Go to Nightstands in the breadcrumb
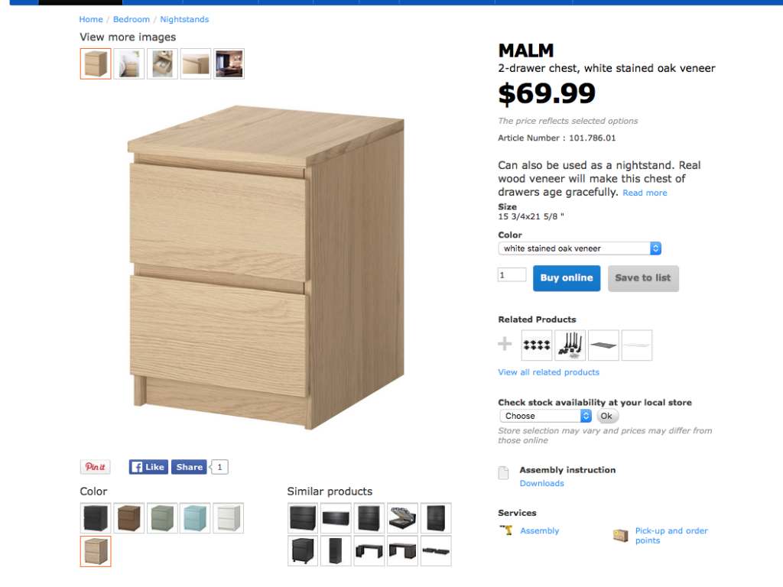 [x=184, y=19]
